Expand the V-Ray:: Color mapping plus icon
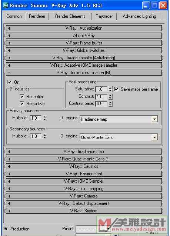 point(9,189)
